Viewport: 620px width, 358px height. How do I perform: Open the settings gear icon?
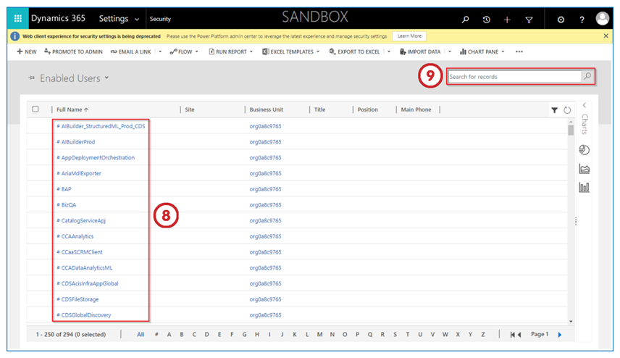pos(561,20)
